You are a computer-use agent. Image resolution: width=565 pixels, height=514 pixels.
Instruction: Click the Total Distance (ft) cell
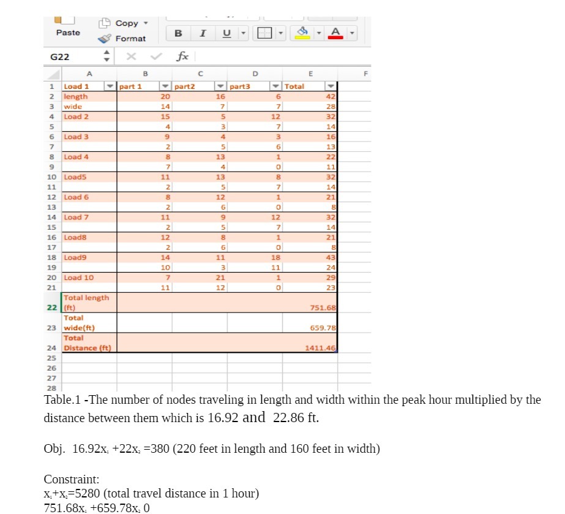[x=89, y=342]
